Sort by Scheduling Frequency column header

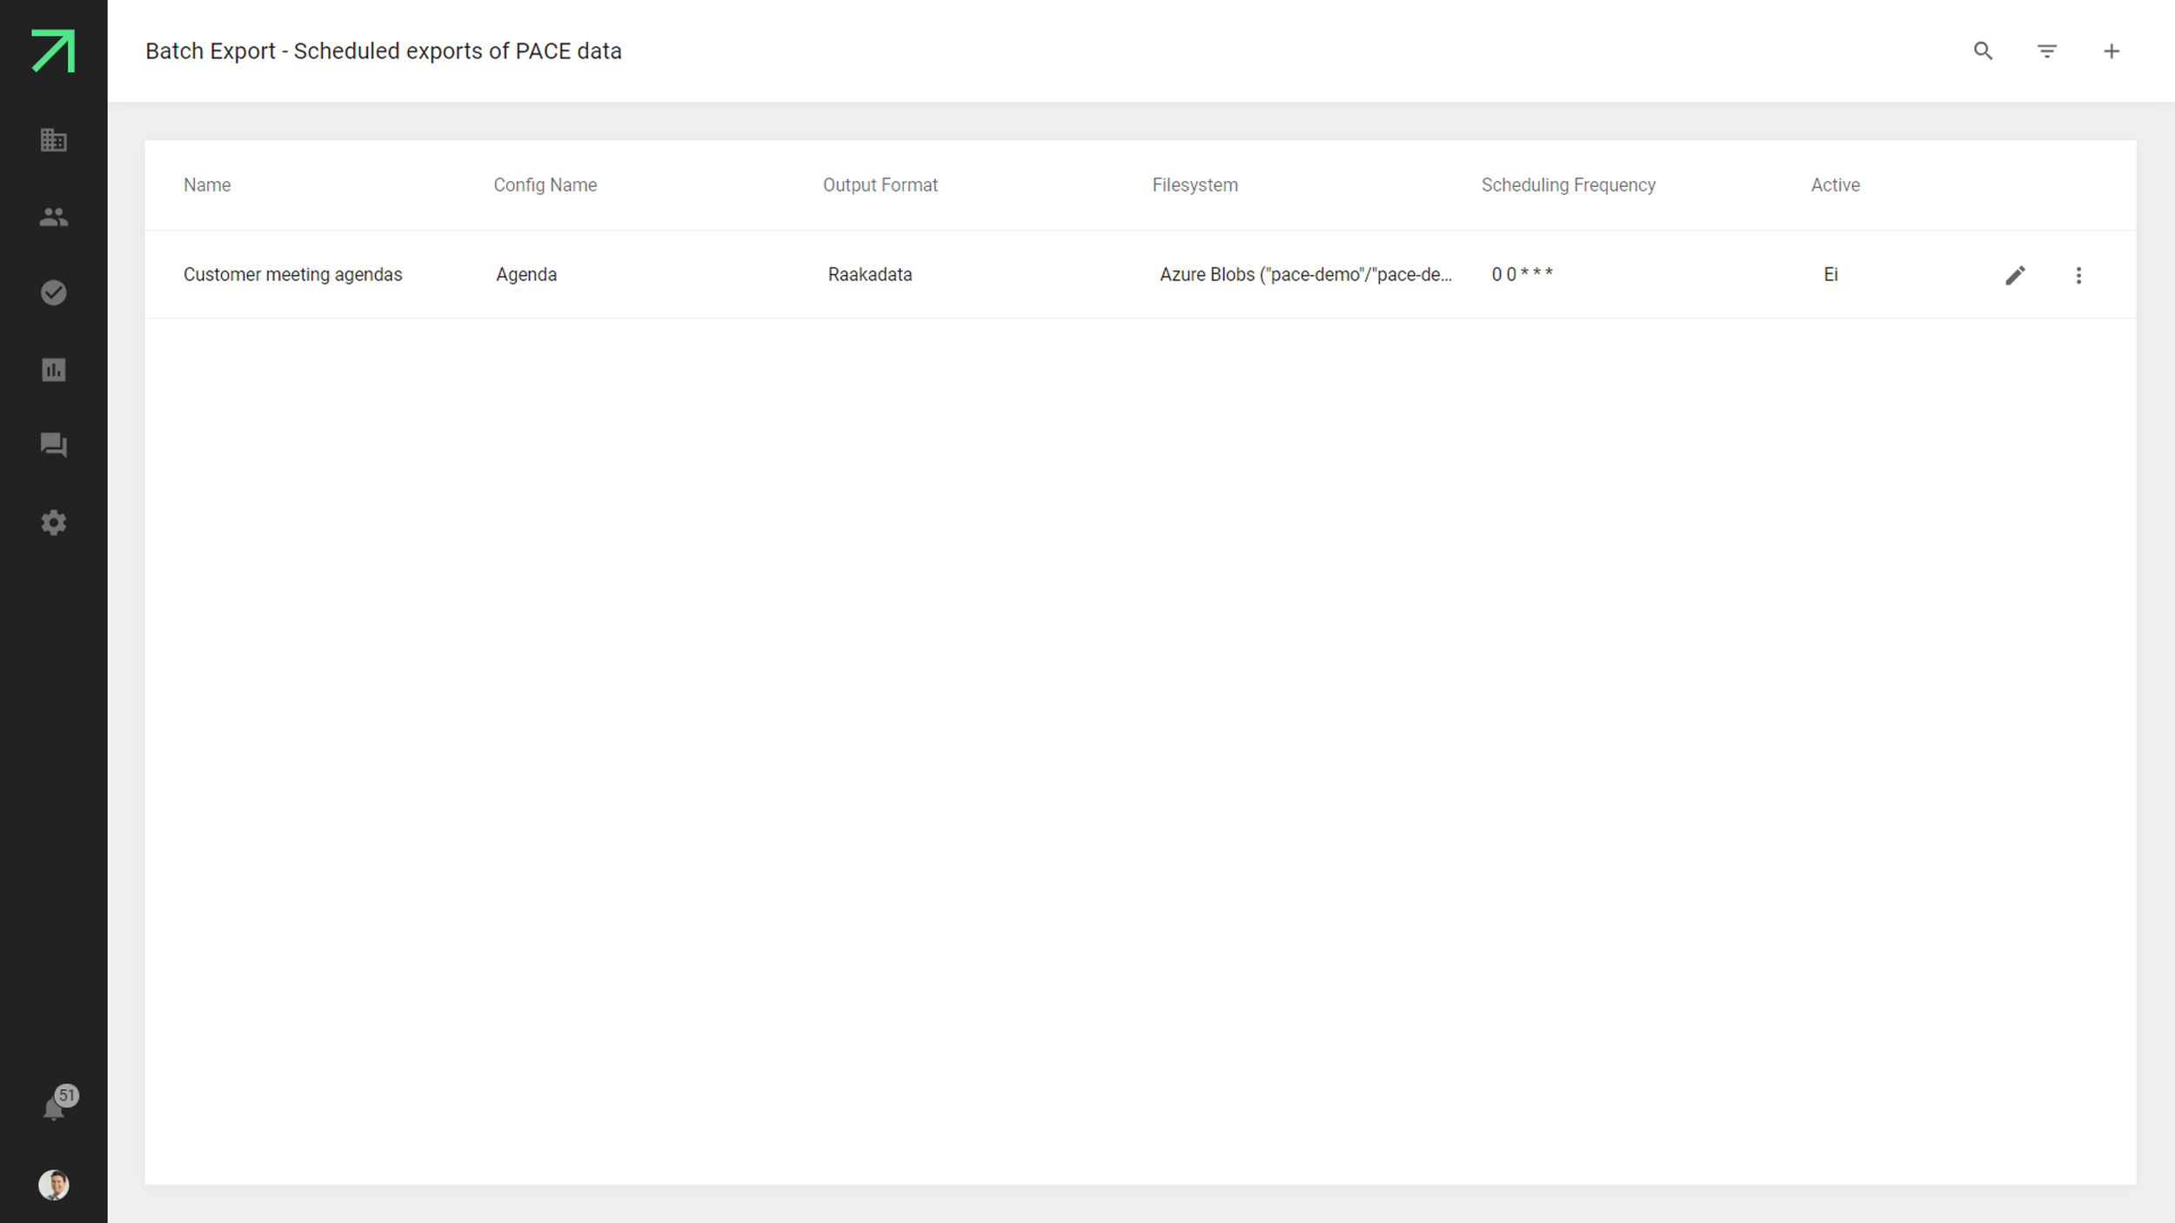coord(1568,185)
